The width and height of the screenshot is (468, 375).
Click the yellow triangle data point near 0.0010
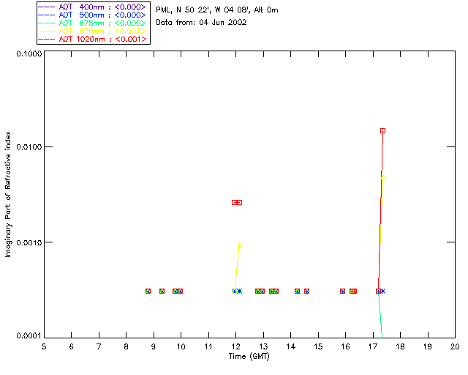pyautogui.click(x=239, y=245)
